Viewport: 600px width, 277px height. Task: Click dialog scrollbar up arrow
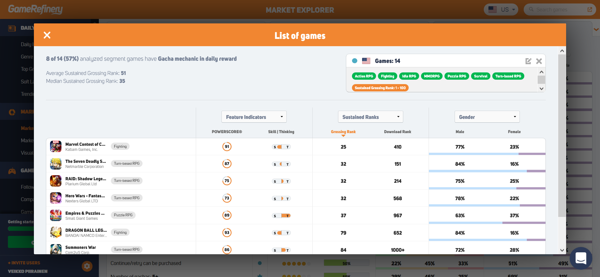click(x=562, y=51)
